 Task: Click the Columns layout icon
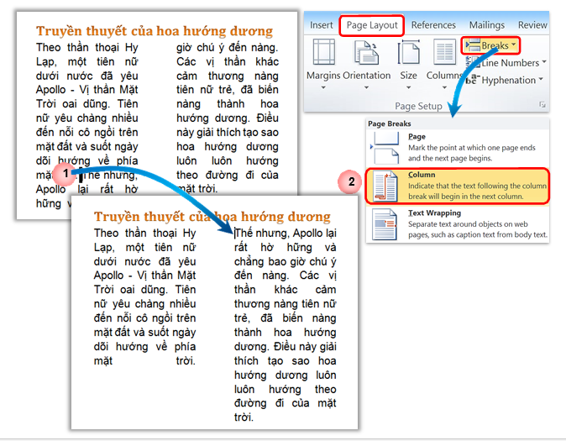click(443, 53)
